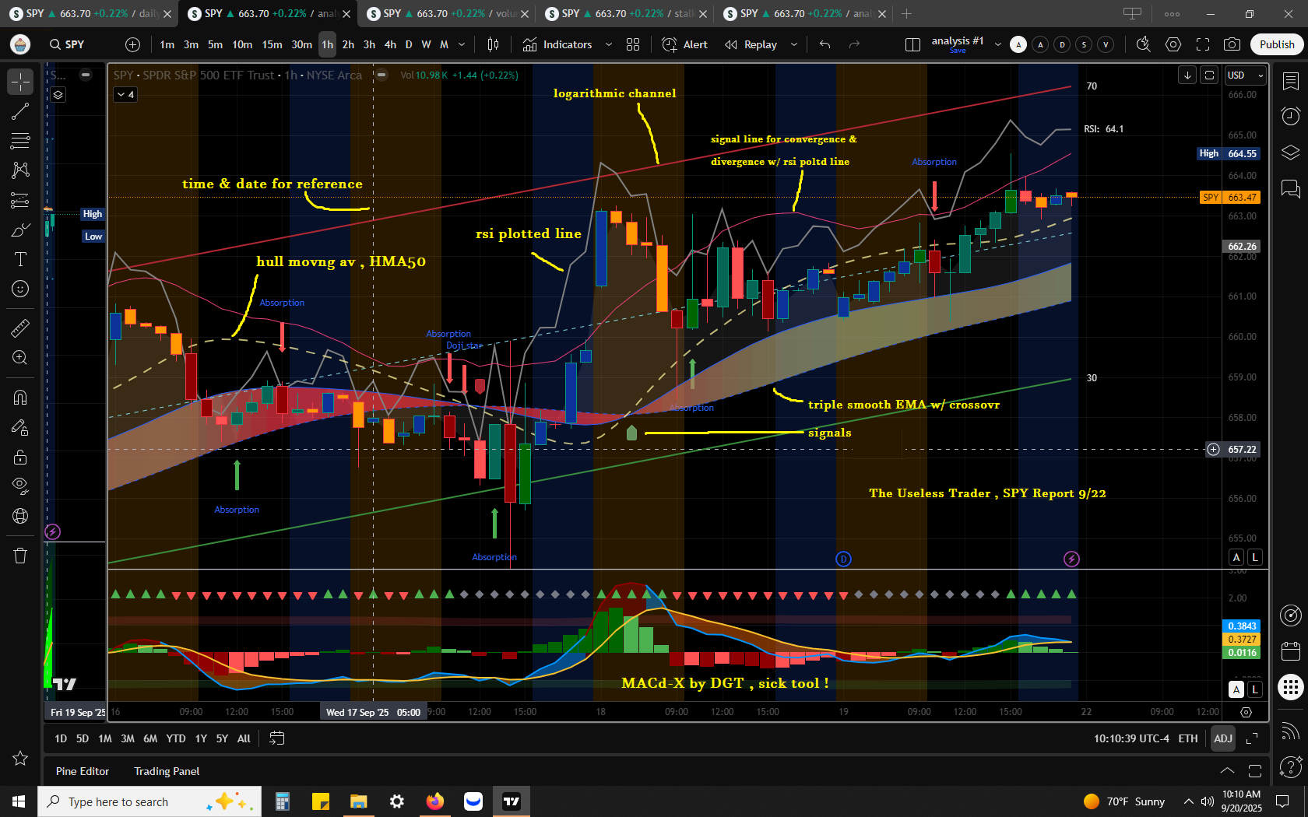The height and width of the screenshot is (817, 1308).
Task: Open the alerts clock panel
Action: click(x=1290, y=117)
